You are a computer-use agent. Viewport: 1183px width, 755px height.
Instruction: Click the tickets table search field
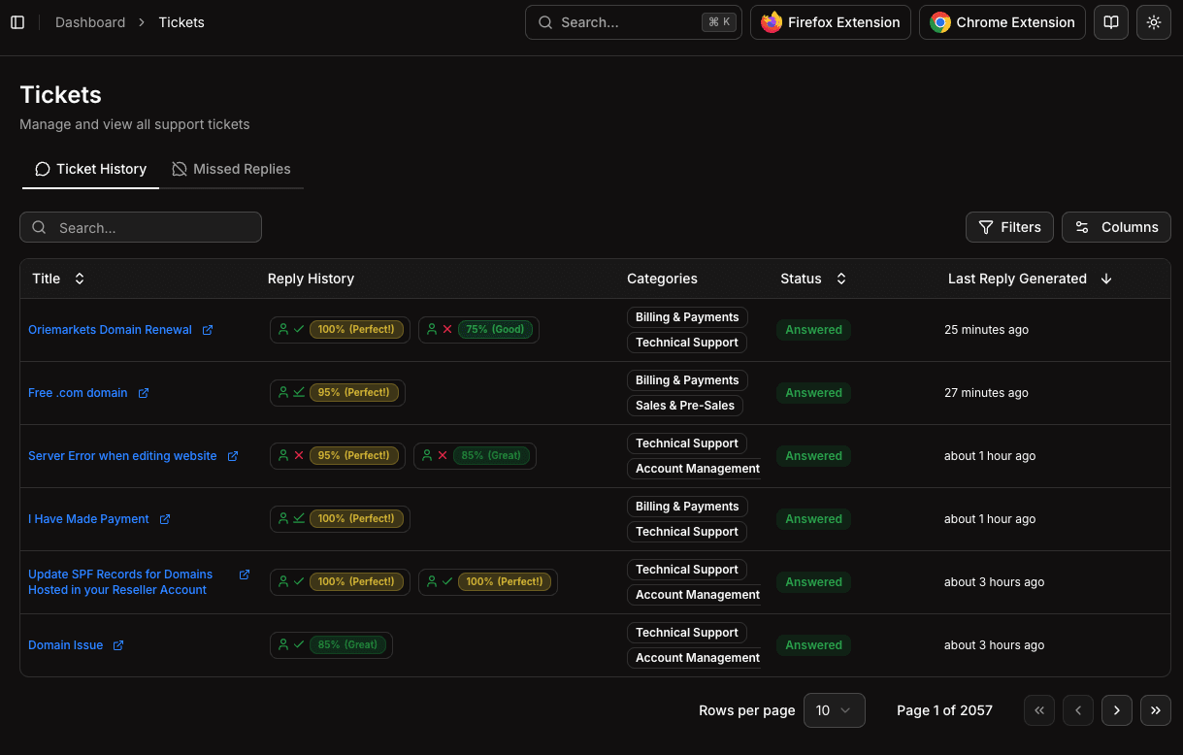[x=141, y=227]
